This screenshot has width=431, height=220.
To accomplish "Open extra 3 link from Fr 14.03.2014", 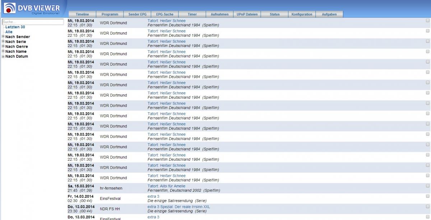I will (x=153, y=197).
